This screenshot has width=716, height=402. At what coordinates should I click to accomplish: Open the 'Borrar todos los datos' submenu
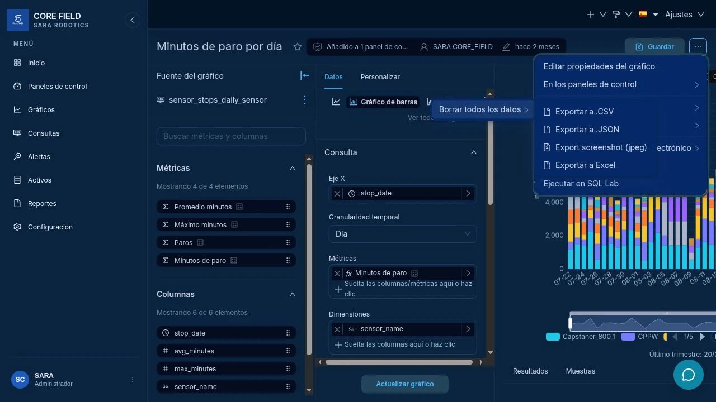click(x=484, y=109)
